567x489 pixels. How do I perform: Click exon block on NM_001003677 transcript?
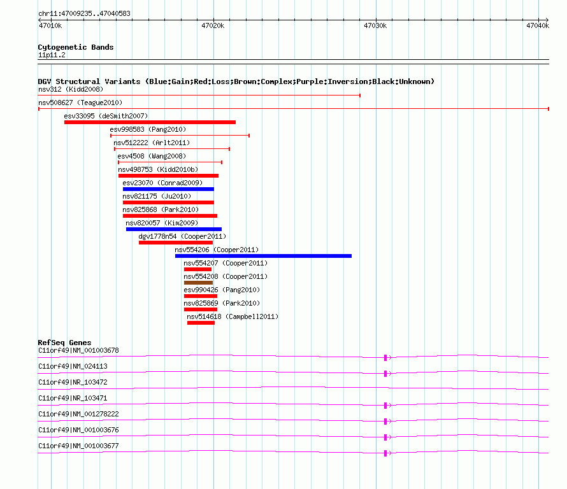tap(385, 453)
